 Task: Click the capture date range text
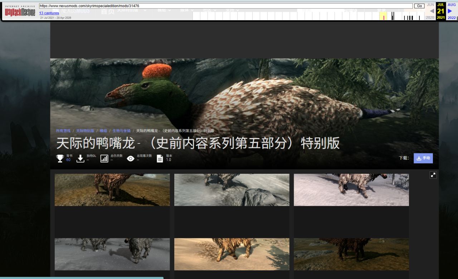click(x=56, y=18)
